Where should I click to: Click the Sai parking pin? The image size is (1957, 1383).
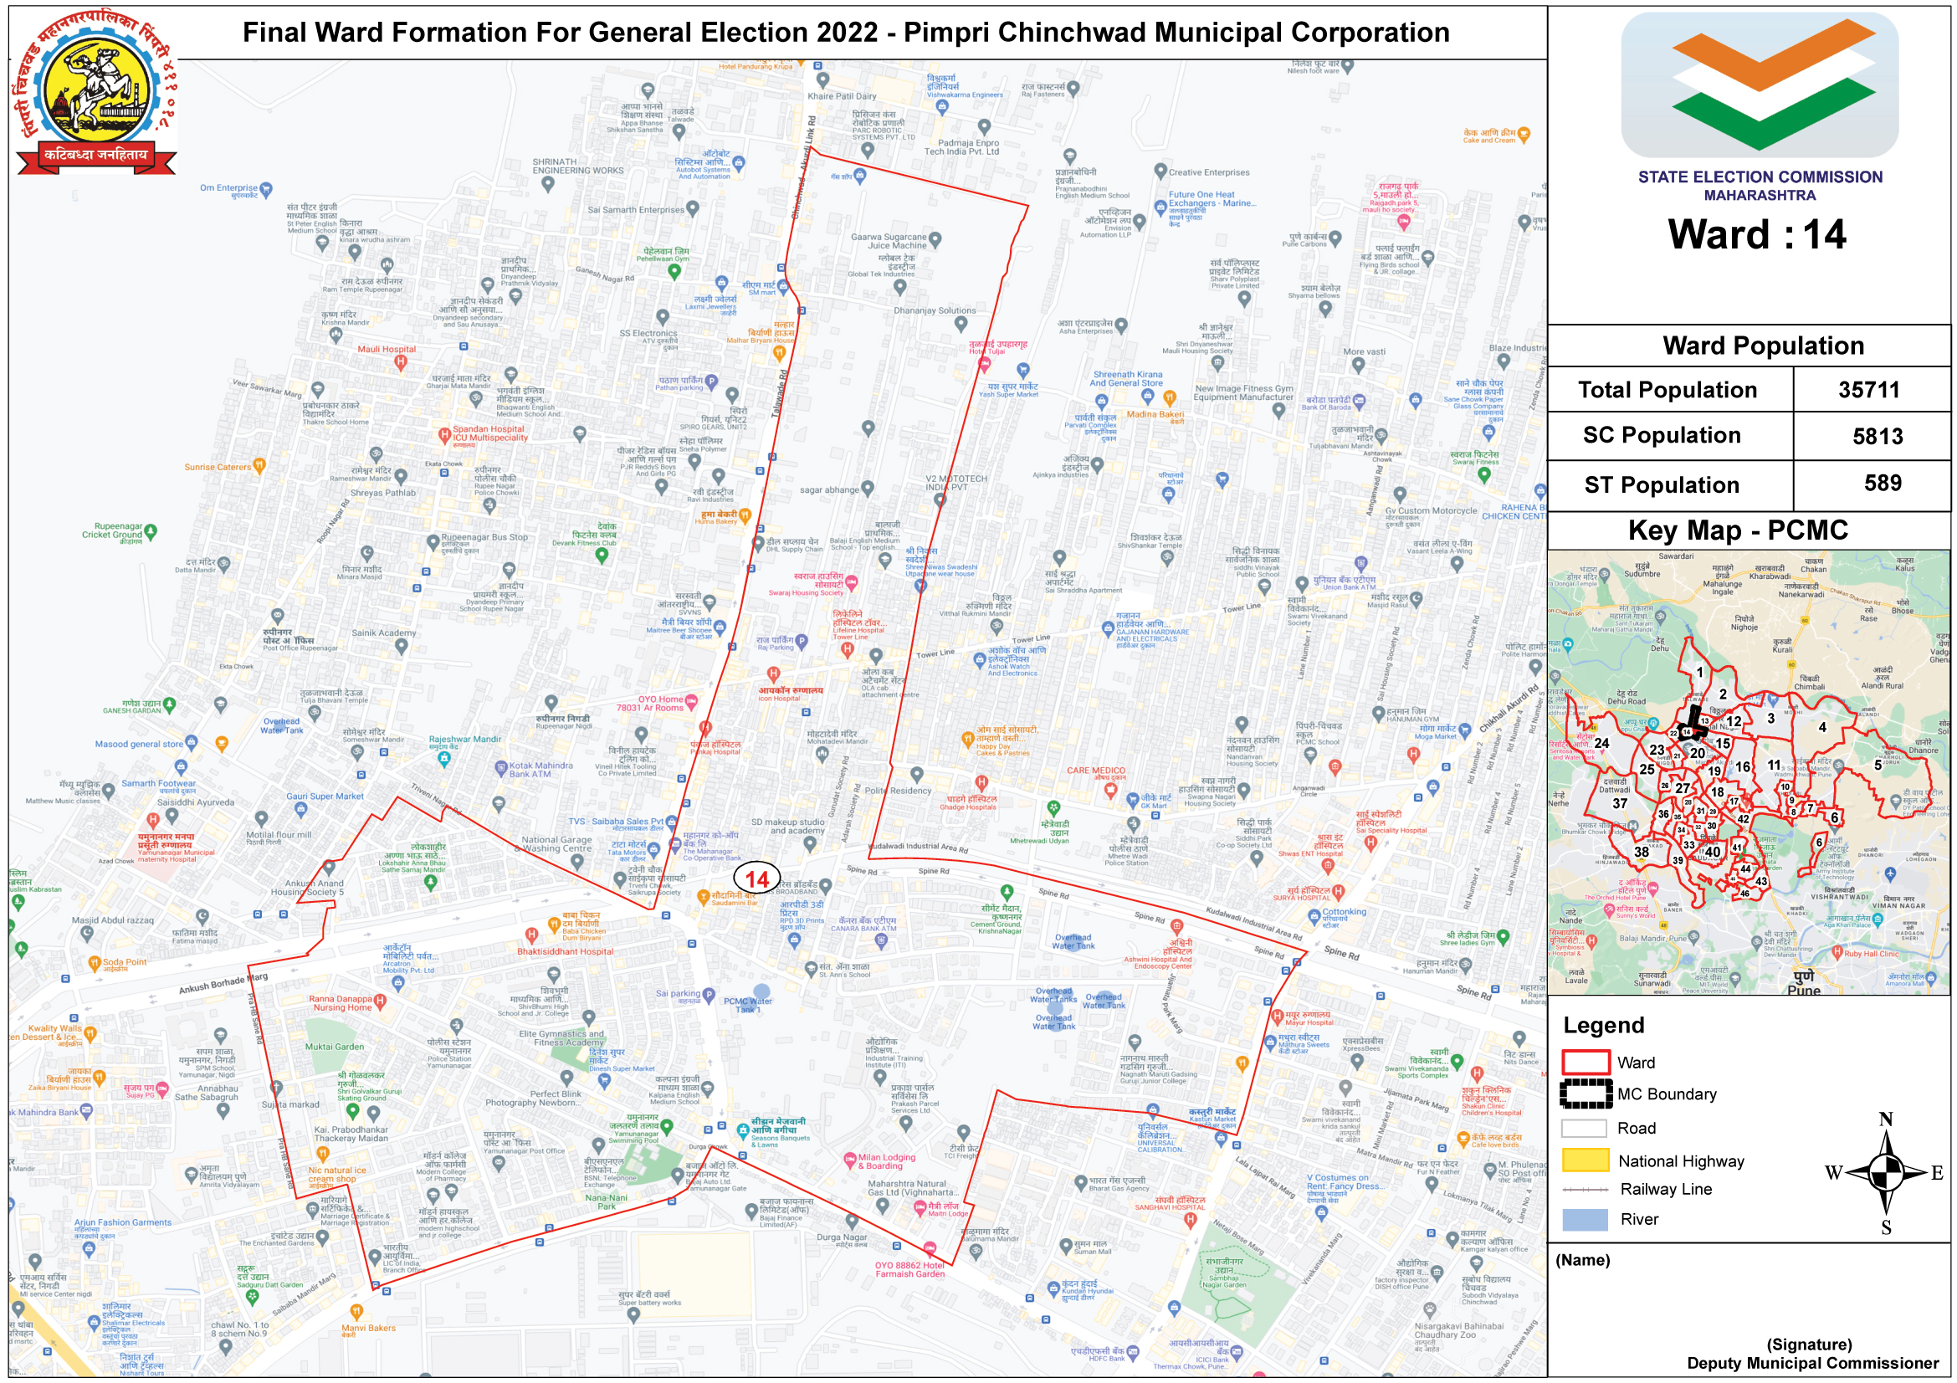709,994
